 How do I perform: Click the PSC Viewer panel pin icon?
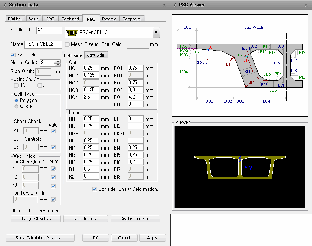[175, 5]
